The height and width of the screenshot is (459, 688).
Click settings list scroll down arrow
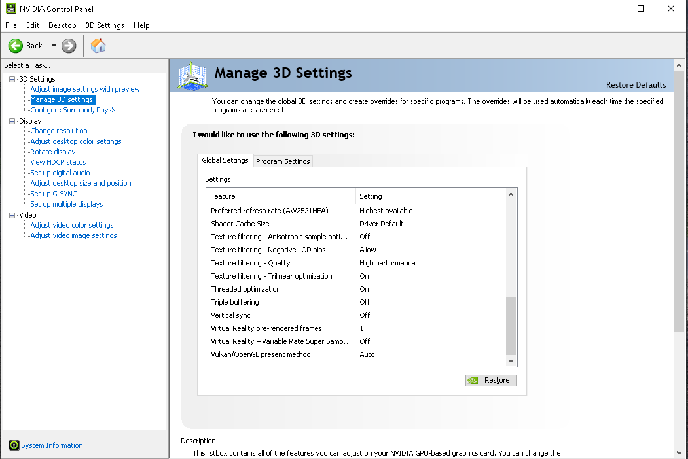[511, 361]
